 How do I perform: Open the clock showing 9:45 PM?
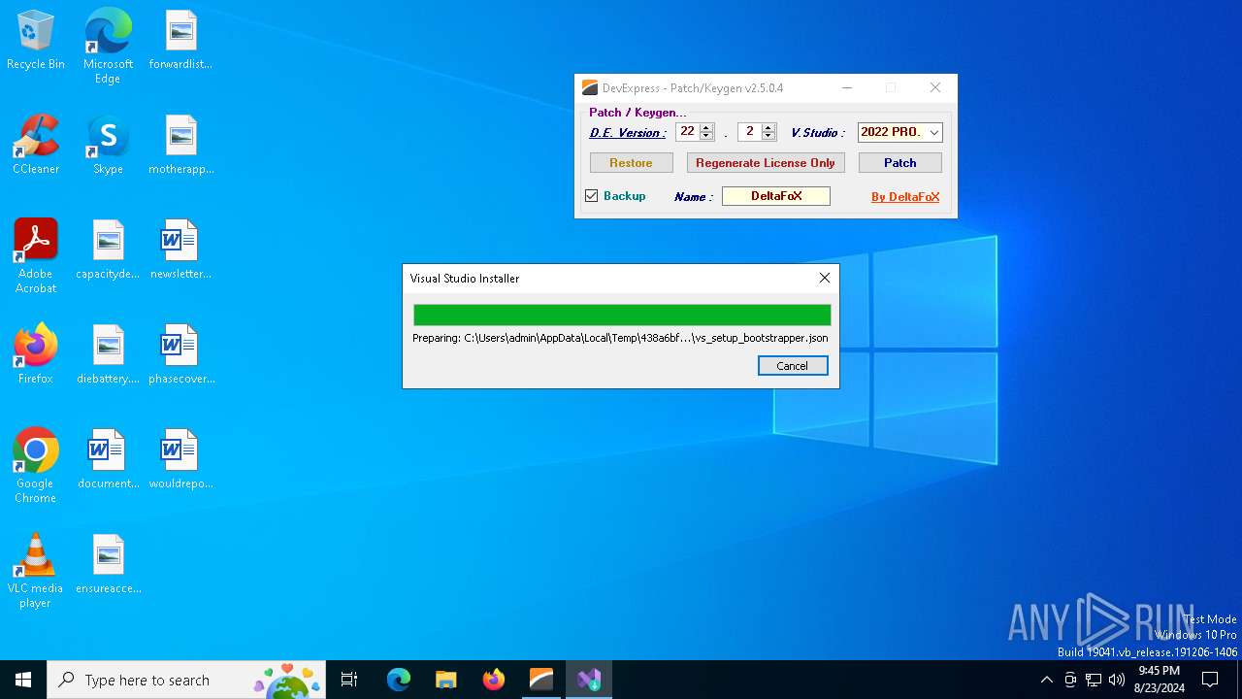(x=1160, y=680)
